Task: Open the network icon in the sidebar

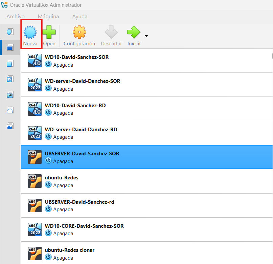Action: (x=10, y=94)
